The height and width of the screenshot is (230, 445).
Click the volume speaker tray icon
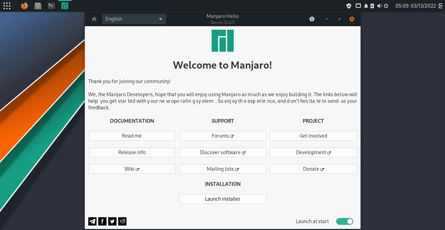[380, 6]
